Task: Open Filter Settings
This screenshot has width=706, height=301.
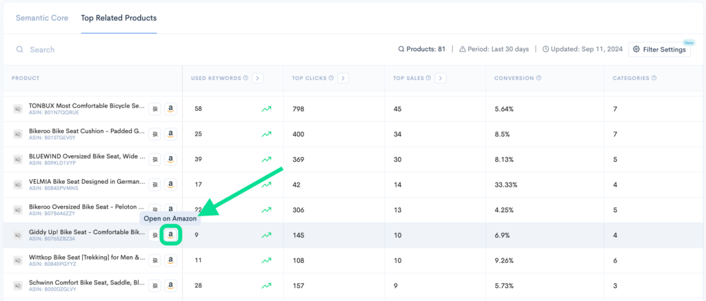Action: 659,50
